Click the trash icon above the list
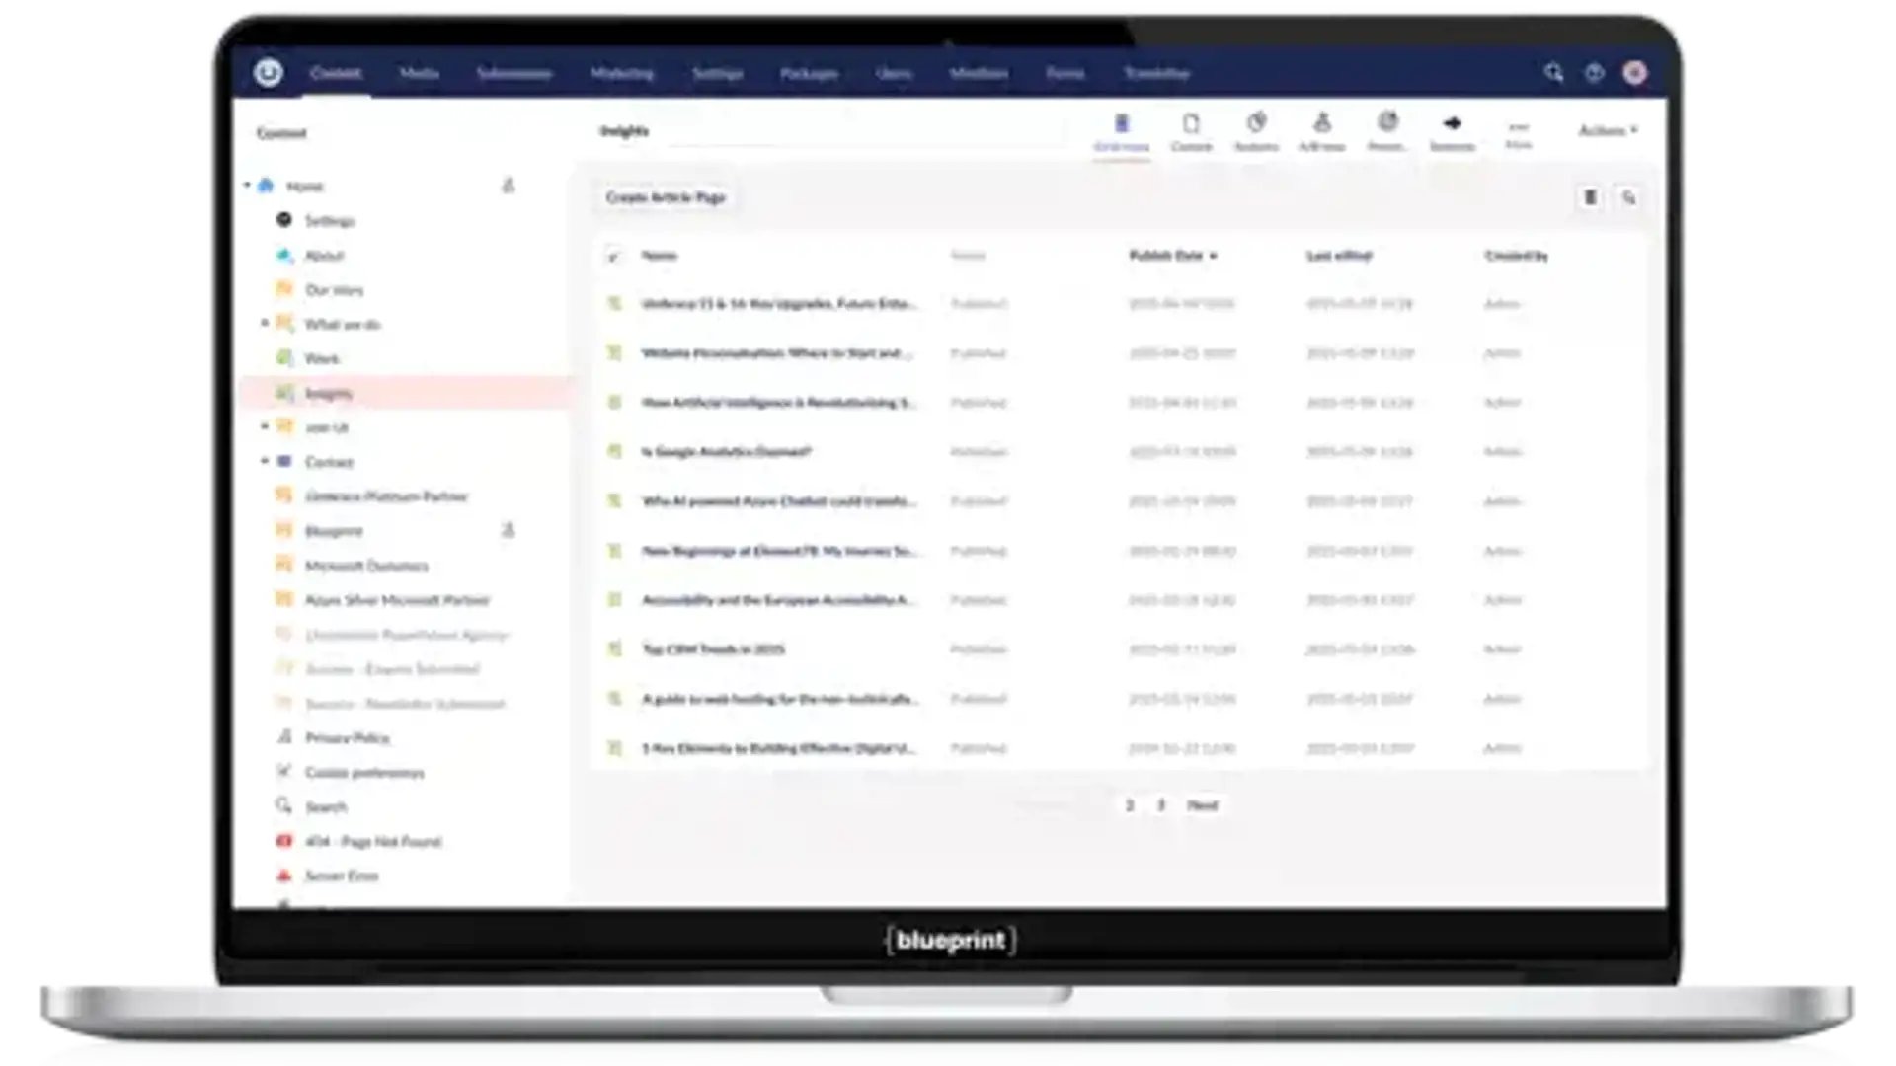Screen dimensions: 1896x1066 (x=1590, y=197)
